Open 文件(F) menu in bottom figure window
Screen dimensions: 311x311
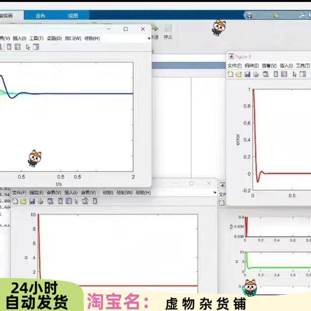[x=19, y=193]
